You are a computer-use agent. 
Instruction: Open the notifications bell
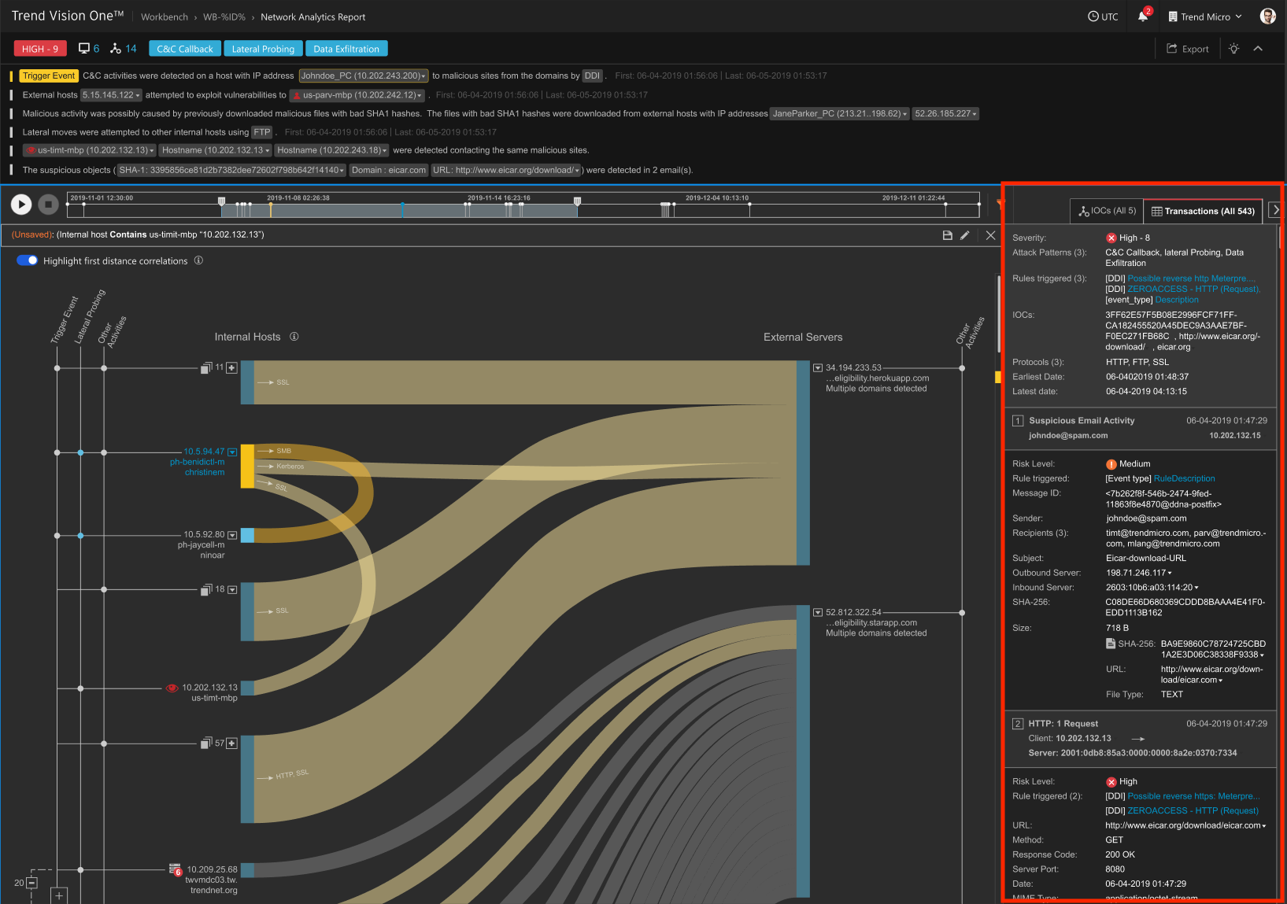pyautogui.click(x=1143, y=16)
